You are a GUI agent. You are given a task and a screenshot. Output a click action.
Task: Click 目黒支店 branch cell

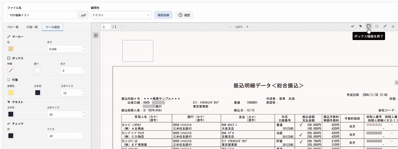coord(228,137)
